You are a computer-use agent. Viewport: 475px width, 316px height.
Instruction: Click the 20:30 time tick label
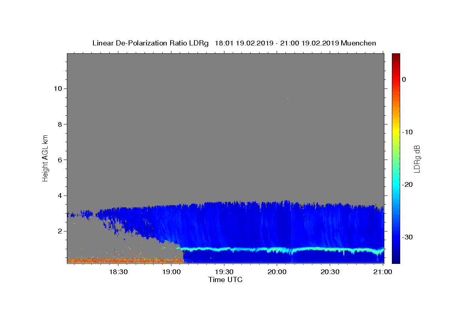click(330, 272)
